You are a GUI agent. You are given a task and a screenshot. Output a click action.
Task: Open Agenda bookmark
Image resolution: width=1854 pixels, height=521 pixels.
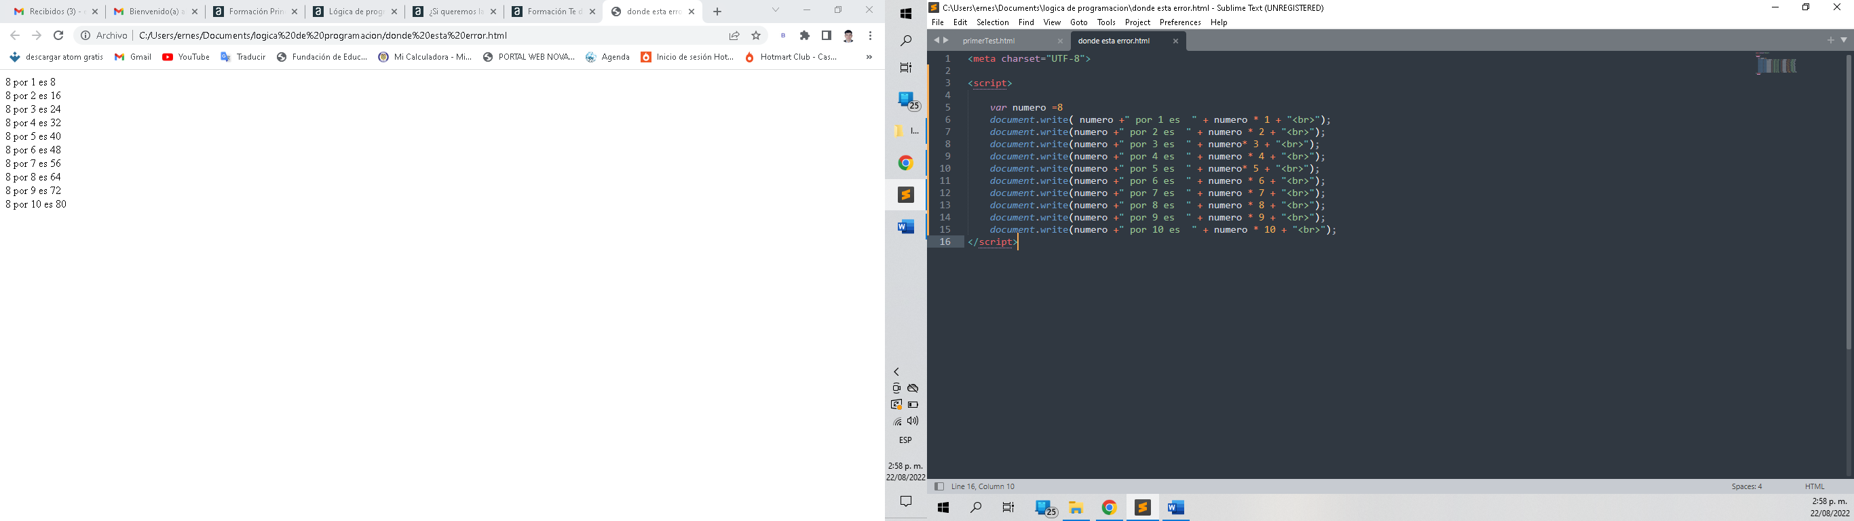tap(607, 57)
